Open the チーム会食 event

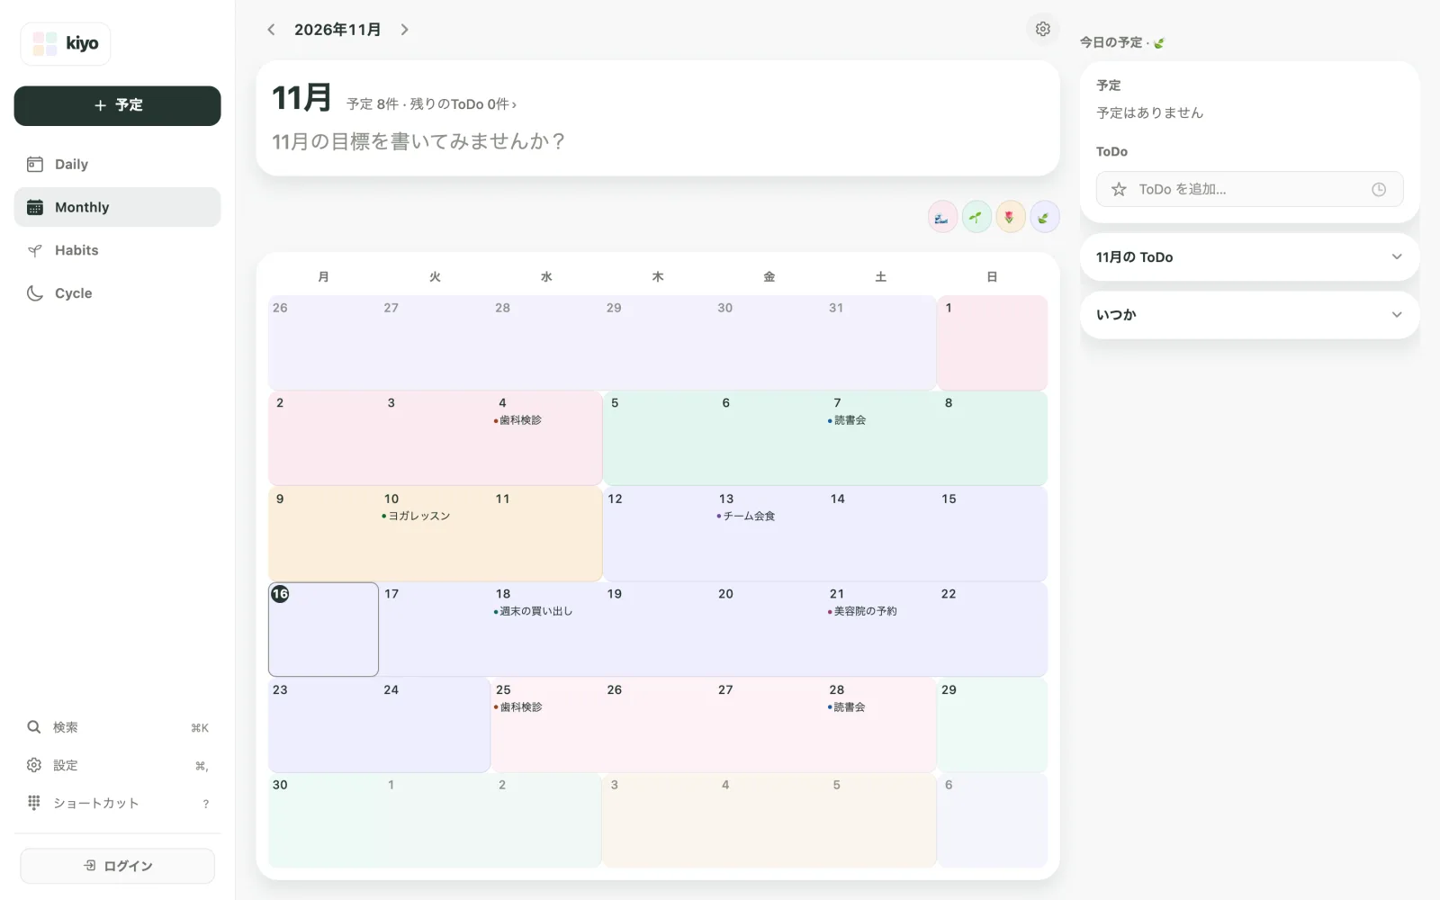(x=746, y=516)
